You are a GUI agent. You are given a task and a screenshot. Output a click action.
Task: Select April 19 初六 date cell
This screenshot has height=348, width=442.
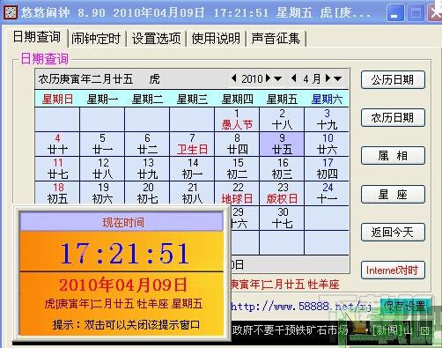pos(102,193)
